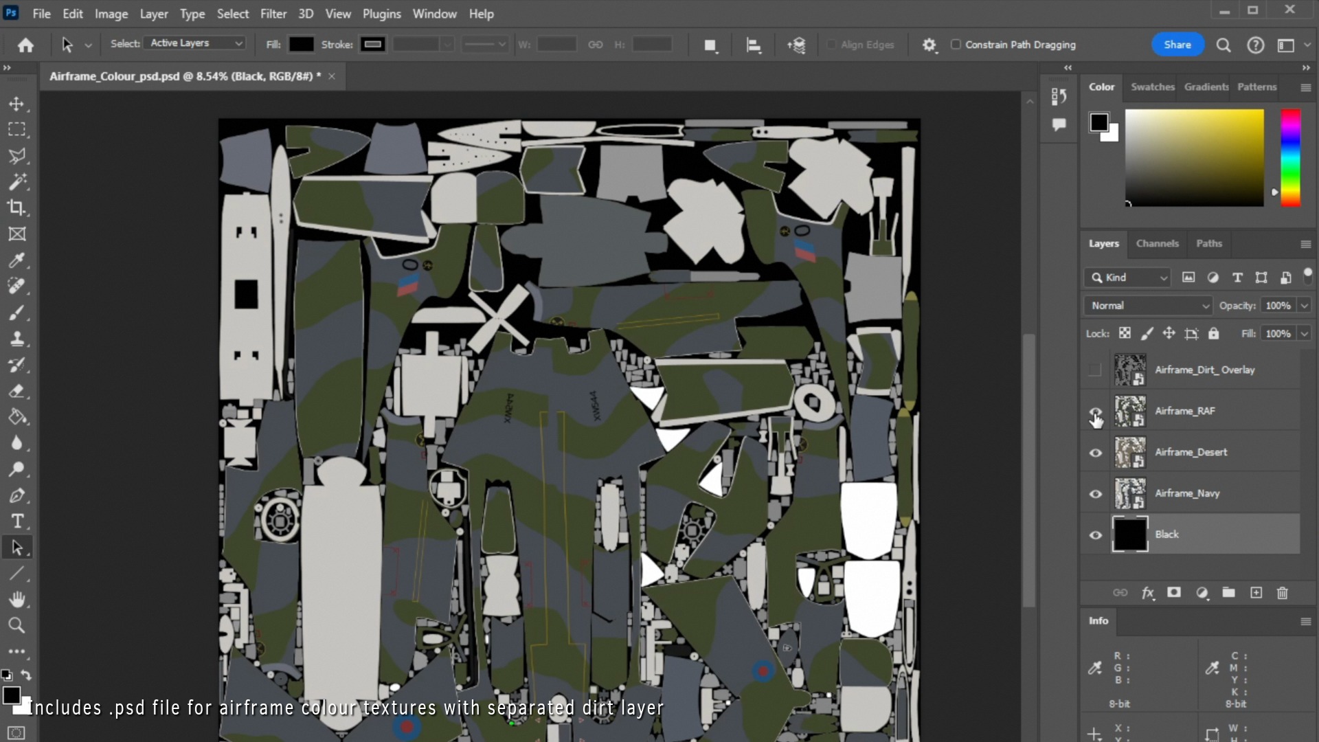Add a layer mask icon

pos(1174,593)
